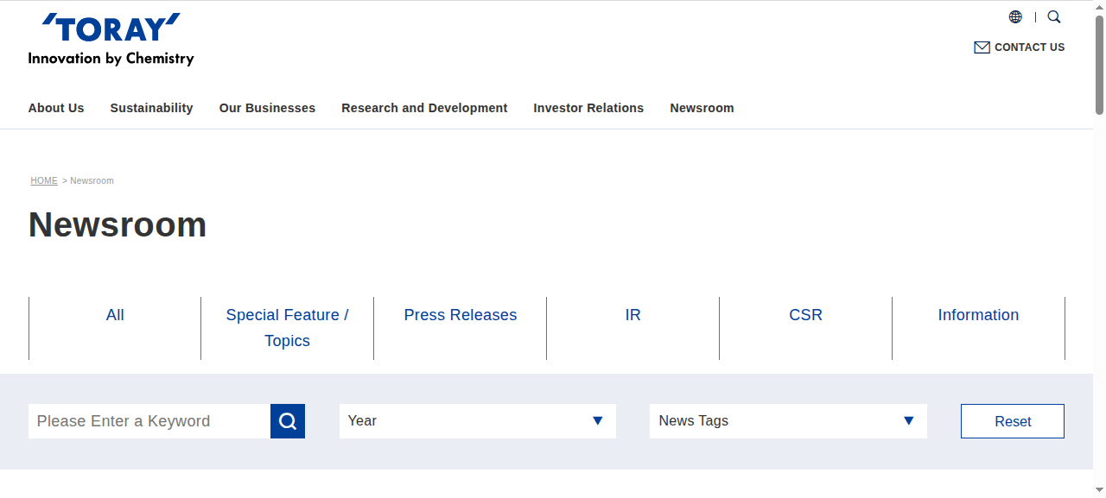Image resolution: width=1106 pixels, height=498 pixels.
Task: Open the globe language selector
Action: [x=1015, y=17]
